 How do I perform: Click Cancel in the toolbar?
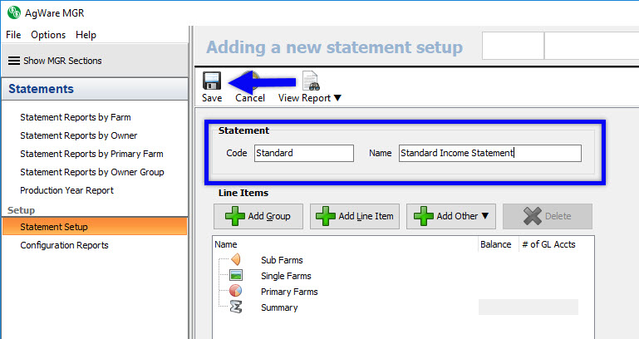(x=250, y=98)
